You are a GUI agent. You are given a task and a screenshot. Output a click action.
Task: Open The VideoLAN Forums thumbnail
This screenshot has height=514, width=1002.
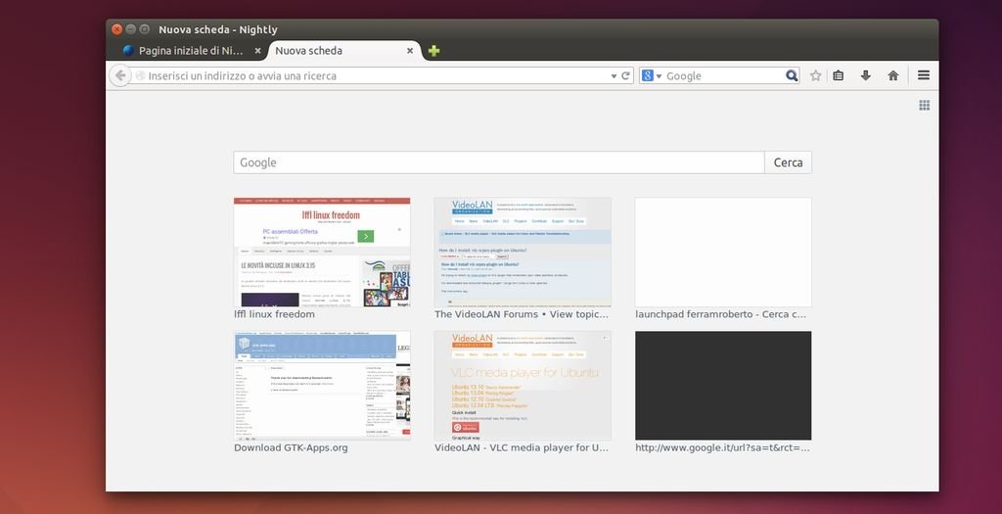click(523, 252)
